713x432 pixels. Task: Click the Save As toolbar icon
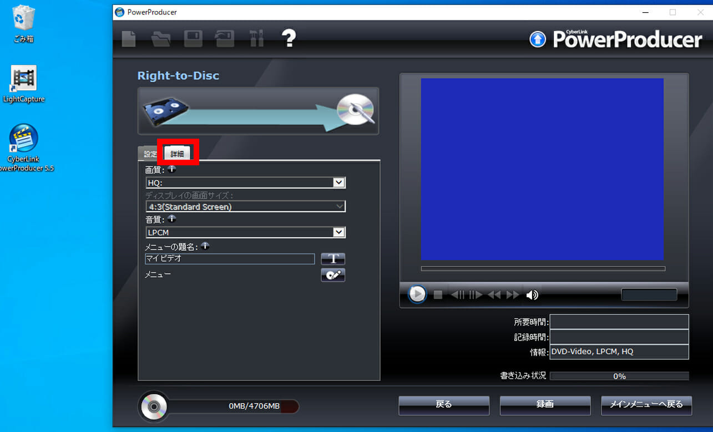pos(225,38)
